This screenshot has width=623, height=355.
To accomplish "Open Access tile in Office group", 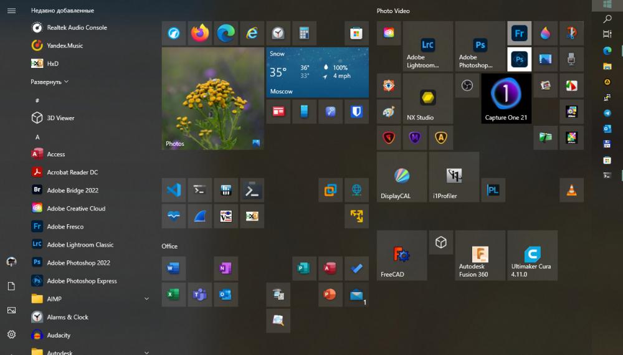I will (x=330, y=268).
